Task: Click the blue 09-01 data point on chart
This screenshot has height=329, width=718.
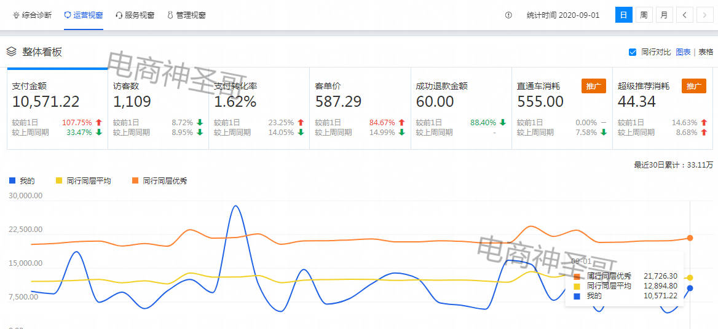Action: point(690,288)
